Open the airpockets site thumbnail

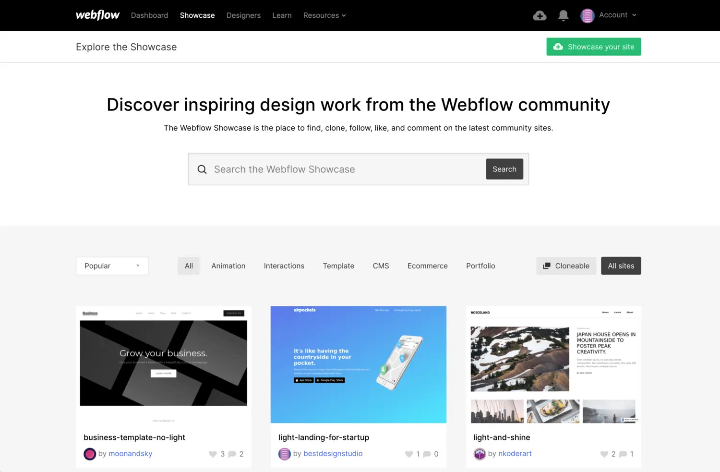pyautogui.click(x=359, y=365)
